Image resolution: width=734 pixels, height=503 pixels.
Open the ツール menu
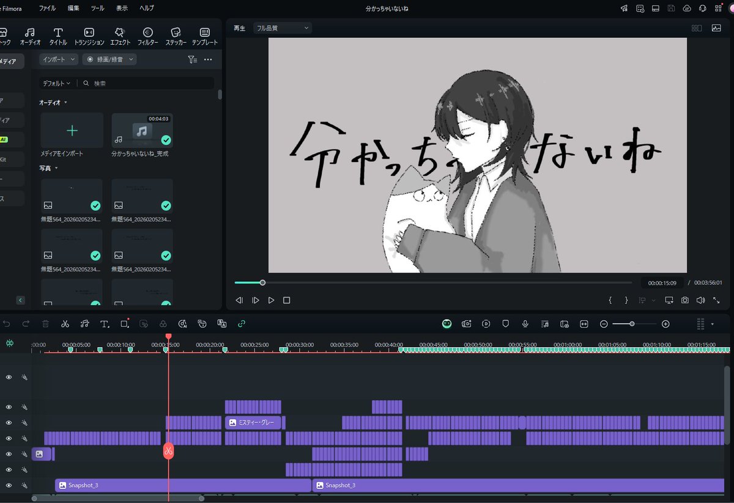pyautogui.click(x=97, y=9)
